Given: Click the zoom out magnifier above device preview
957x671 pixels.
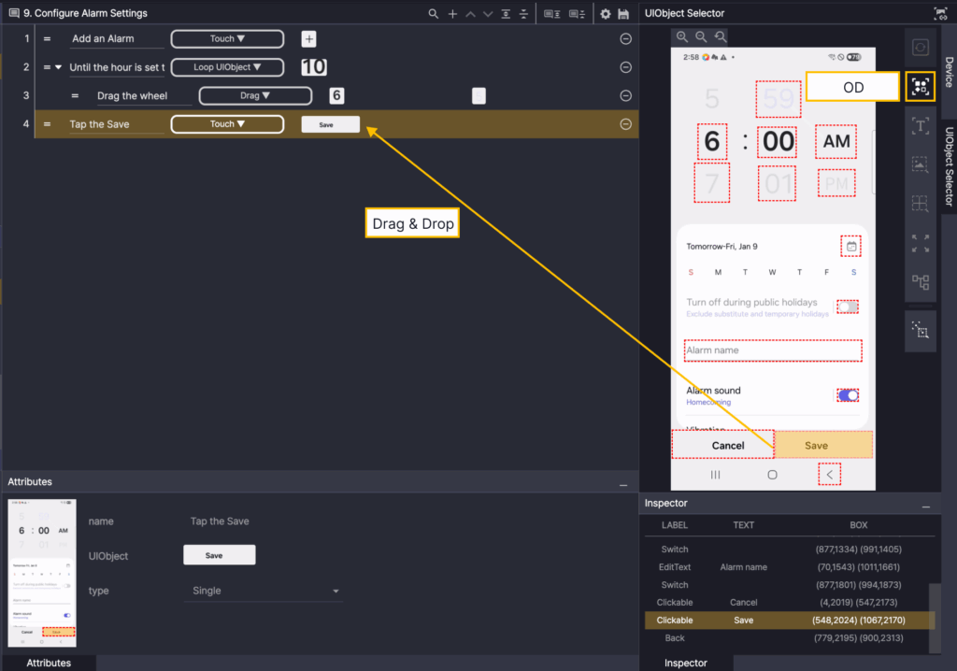Looking at the screenshot, I should 701,36.
